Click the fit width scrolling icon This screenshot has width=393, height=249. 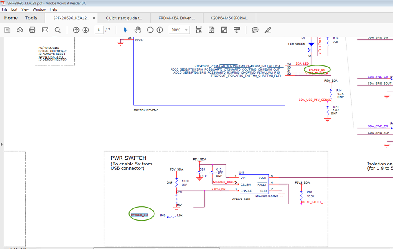pos(199,30)
